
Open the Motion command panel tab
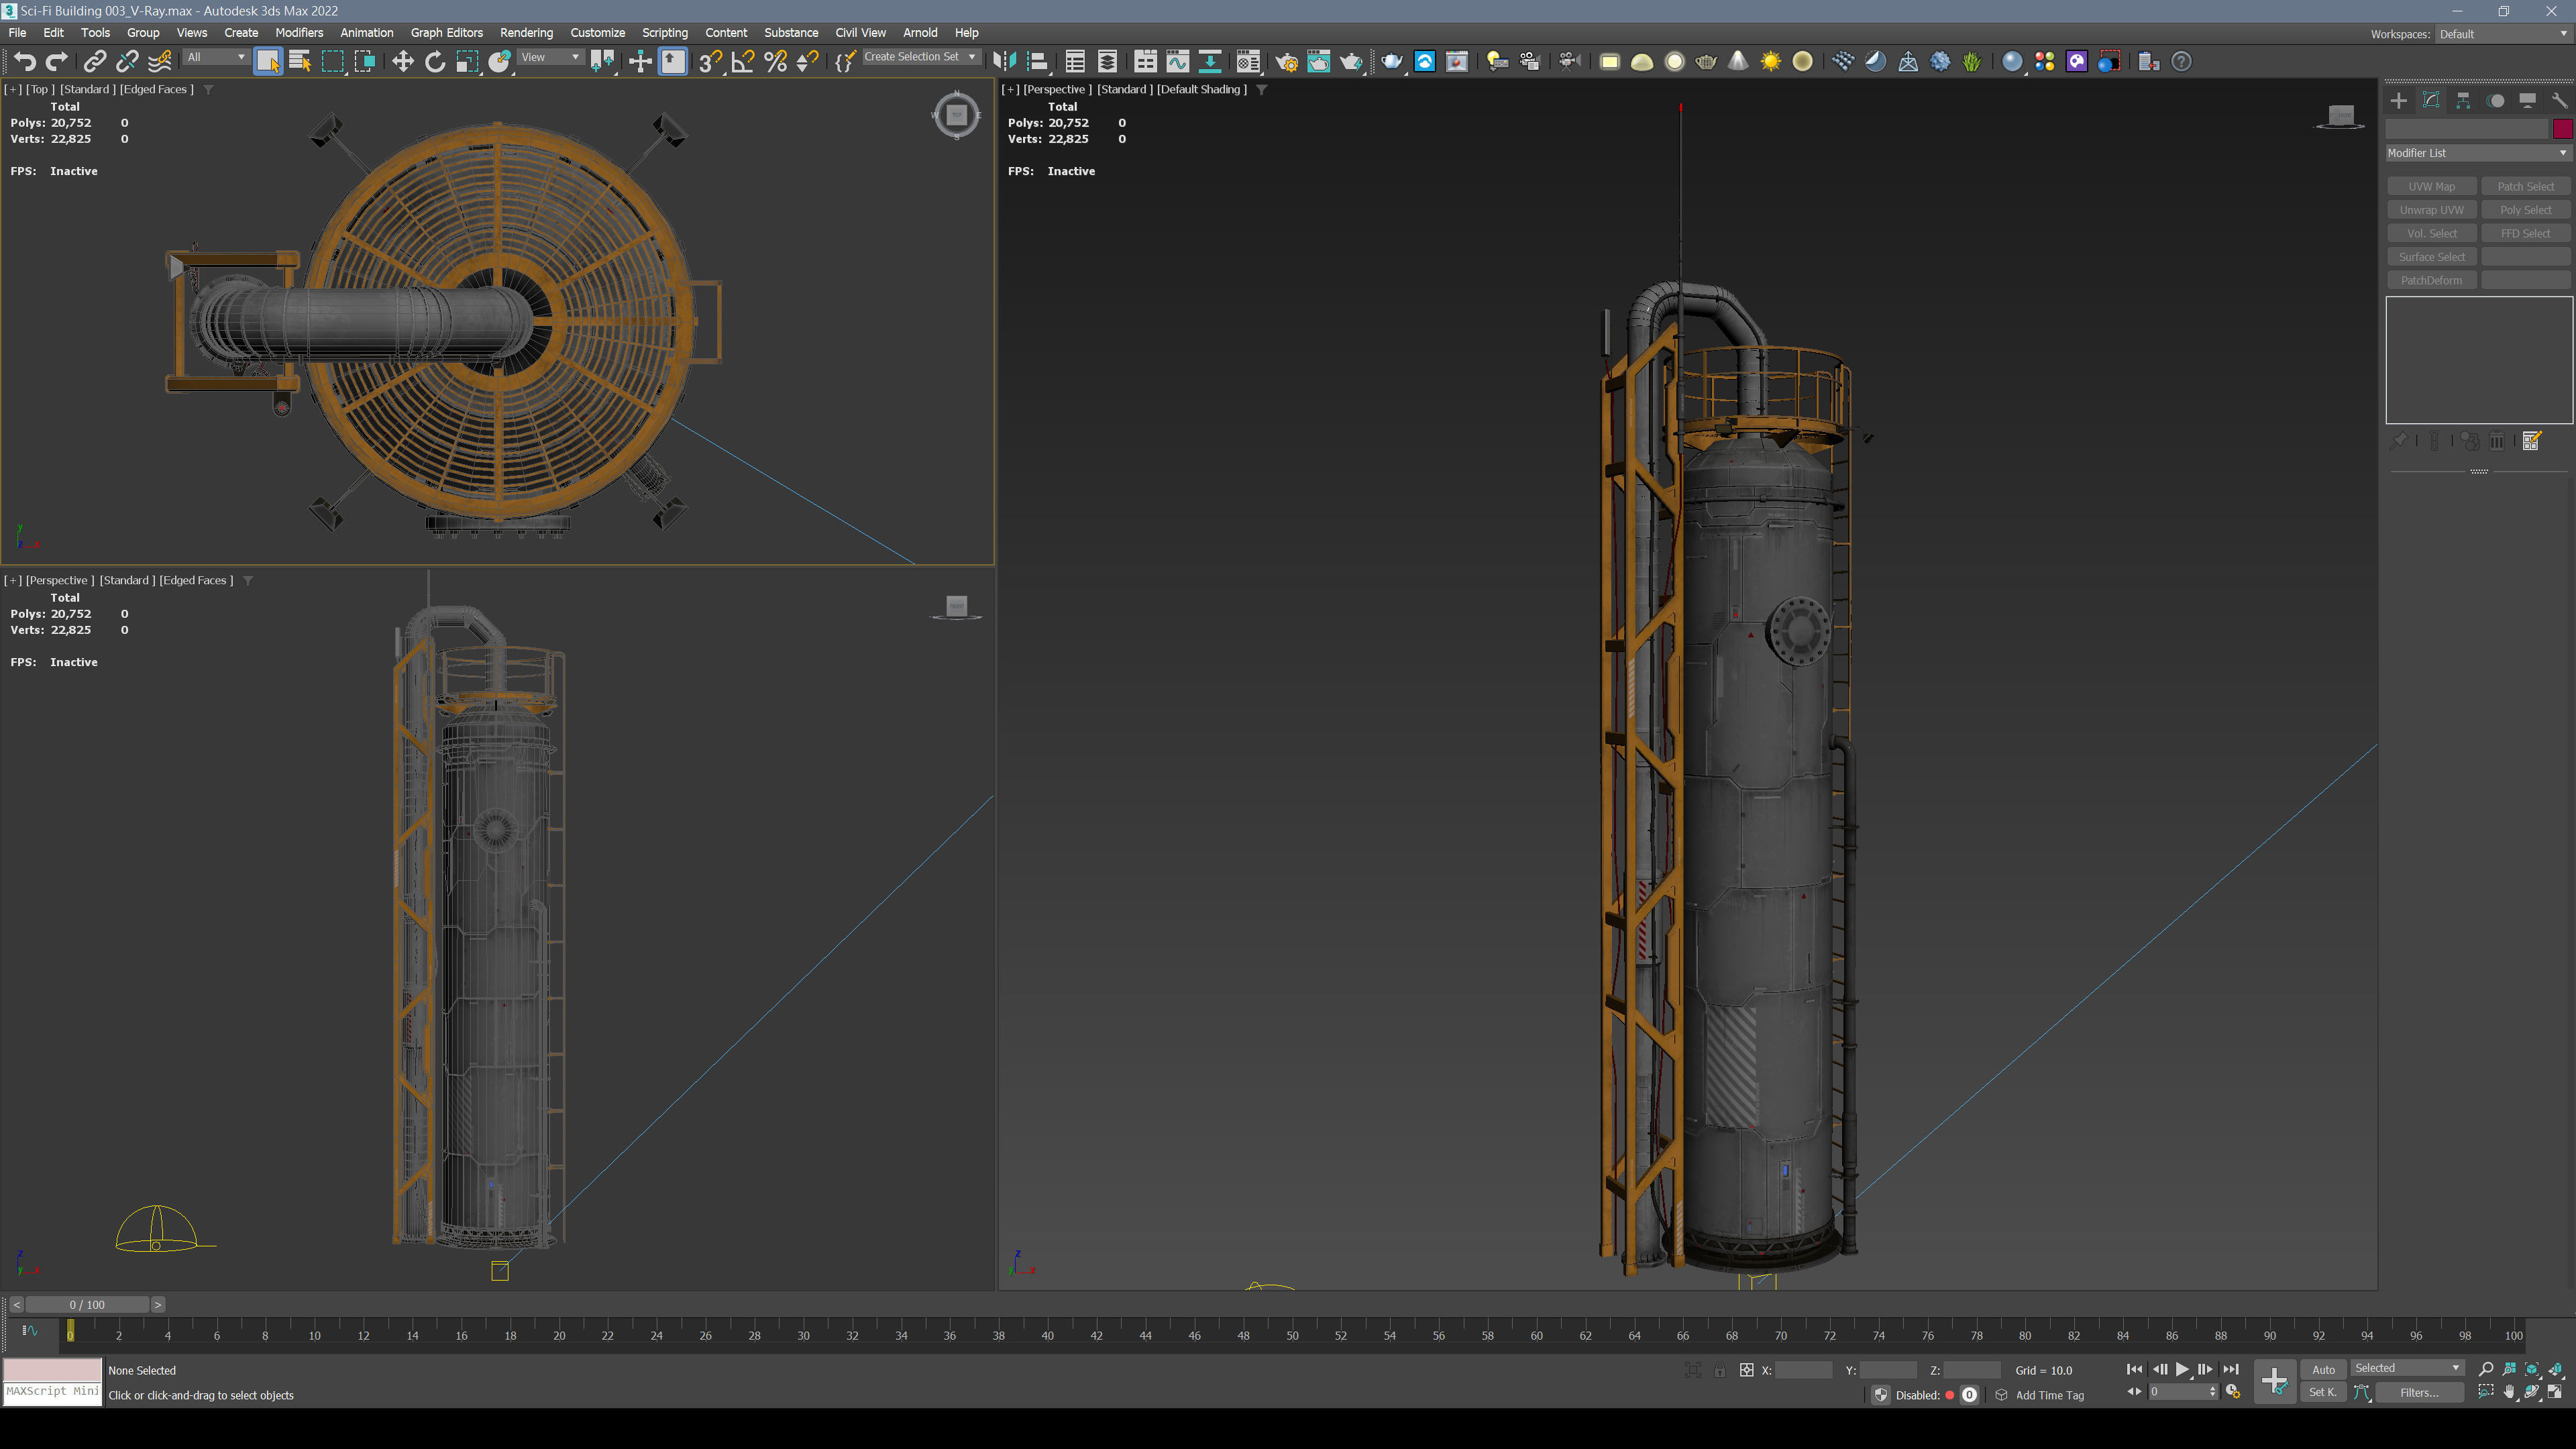click(x=2496, y=100)
